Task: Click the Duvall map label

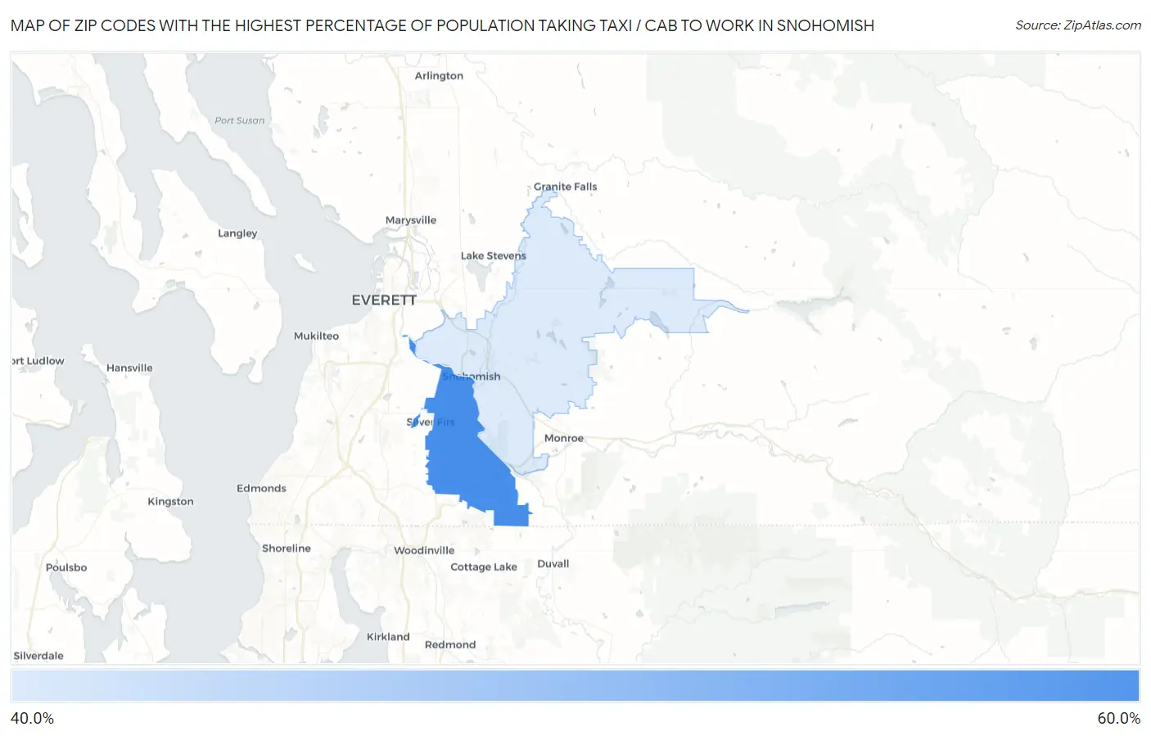Action: (x=553, y=563)
